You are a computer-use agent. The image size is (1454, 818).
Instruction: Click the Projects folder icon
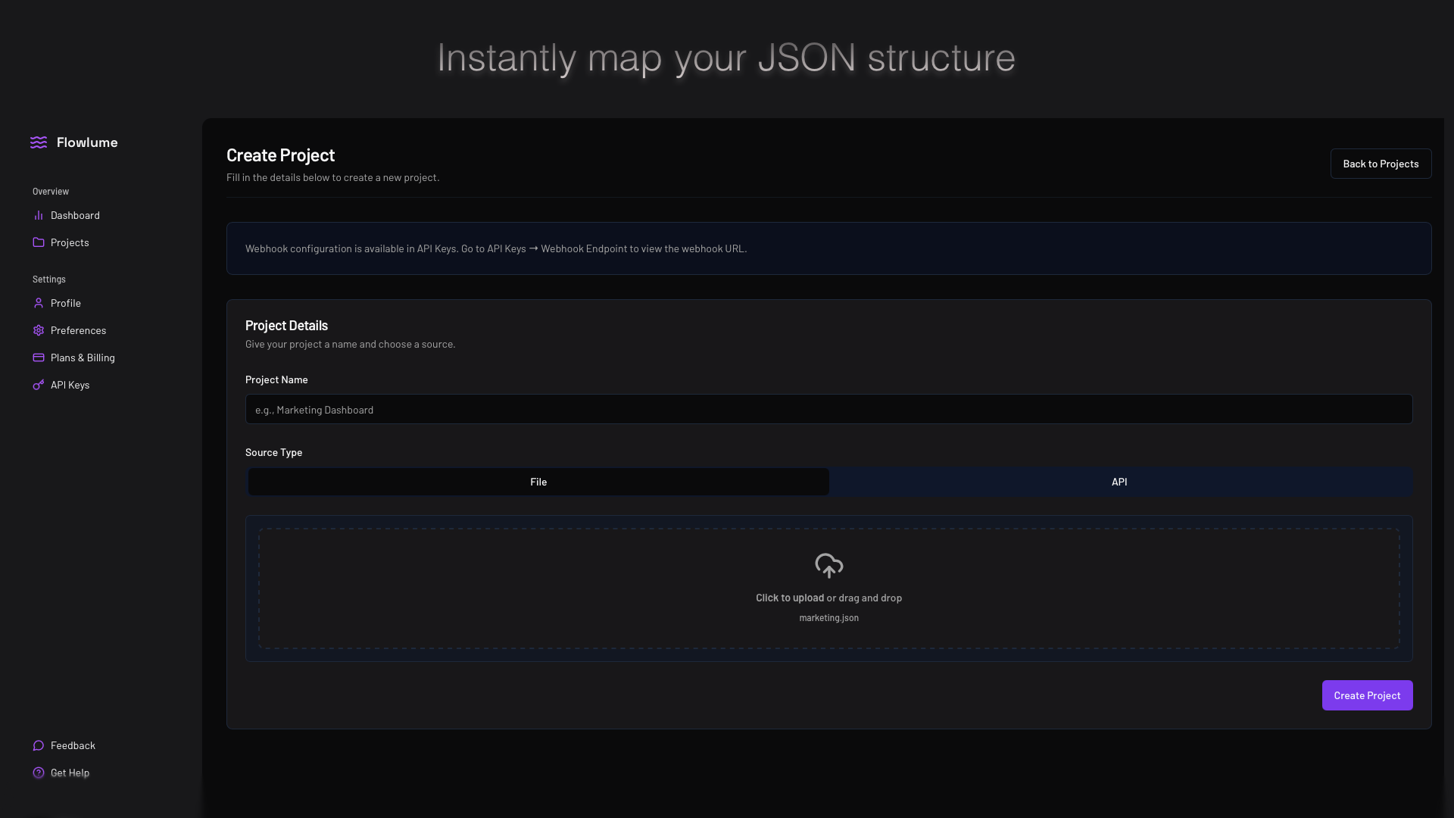pos(39,242)
